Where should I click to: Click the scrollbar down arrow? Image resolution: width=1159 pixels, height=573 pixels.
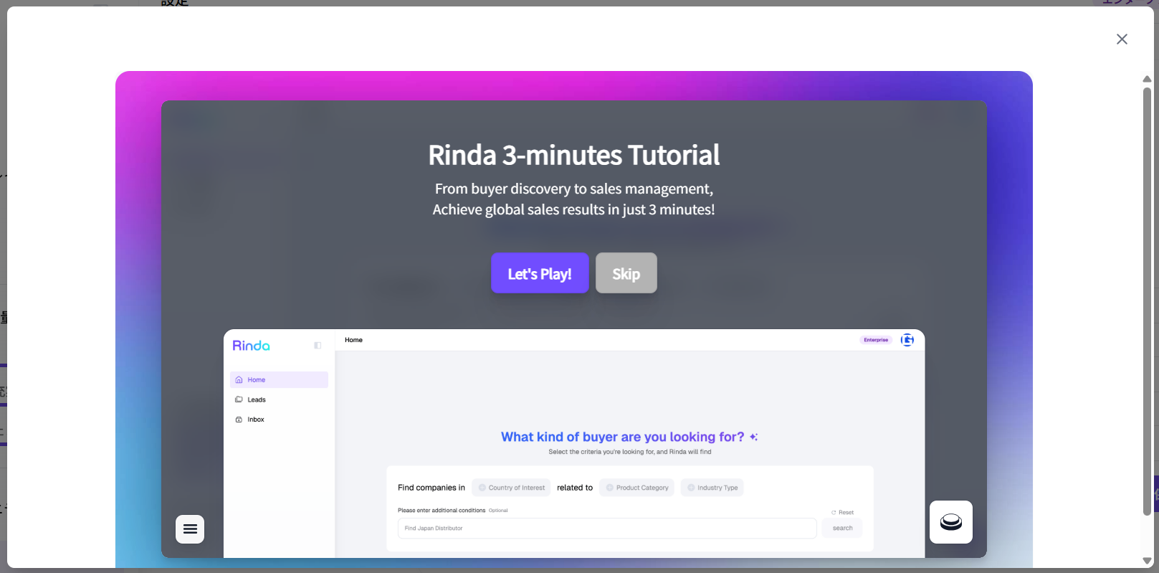(x=1147, y=561)
